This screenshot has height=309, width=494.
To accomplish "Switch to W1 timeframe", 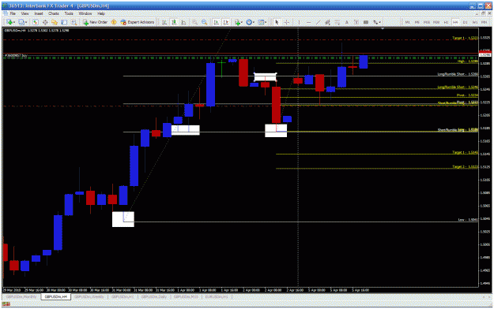I will tap(475, 22).
